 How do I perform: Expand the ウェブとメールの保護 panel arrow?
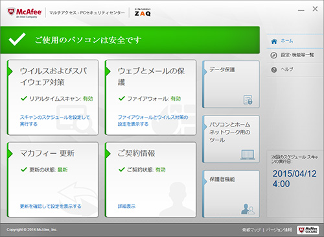108,71
